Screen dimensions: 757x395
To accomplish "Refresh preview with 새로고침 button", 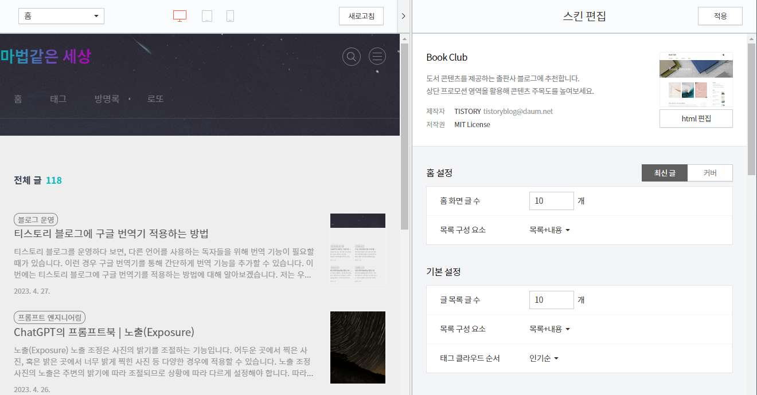I will click(x=361, y=15).
